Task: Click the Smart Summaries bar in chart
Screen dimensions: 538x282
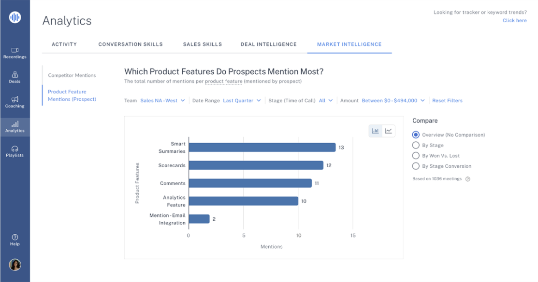Action: click(x=262, y=148)
